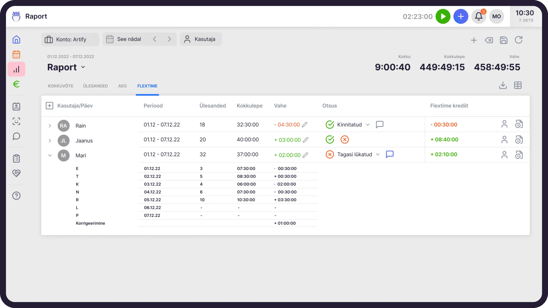
Task: Click the 02:23:00 running timer
Action: (418, 17)
